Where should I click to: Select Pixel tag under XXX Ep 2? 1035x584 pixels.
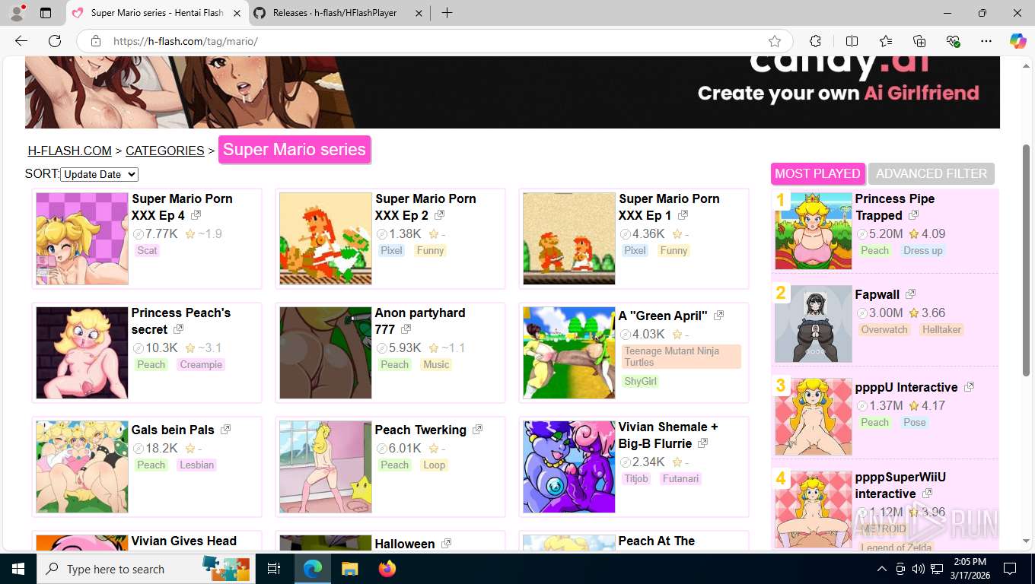[x=392, y=250]
